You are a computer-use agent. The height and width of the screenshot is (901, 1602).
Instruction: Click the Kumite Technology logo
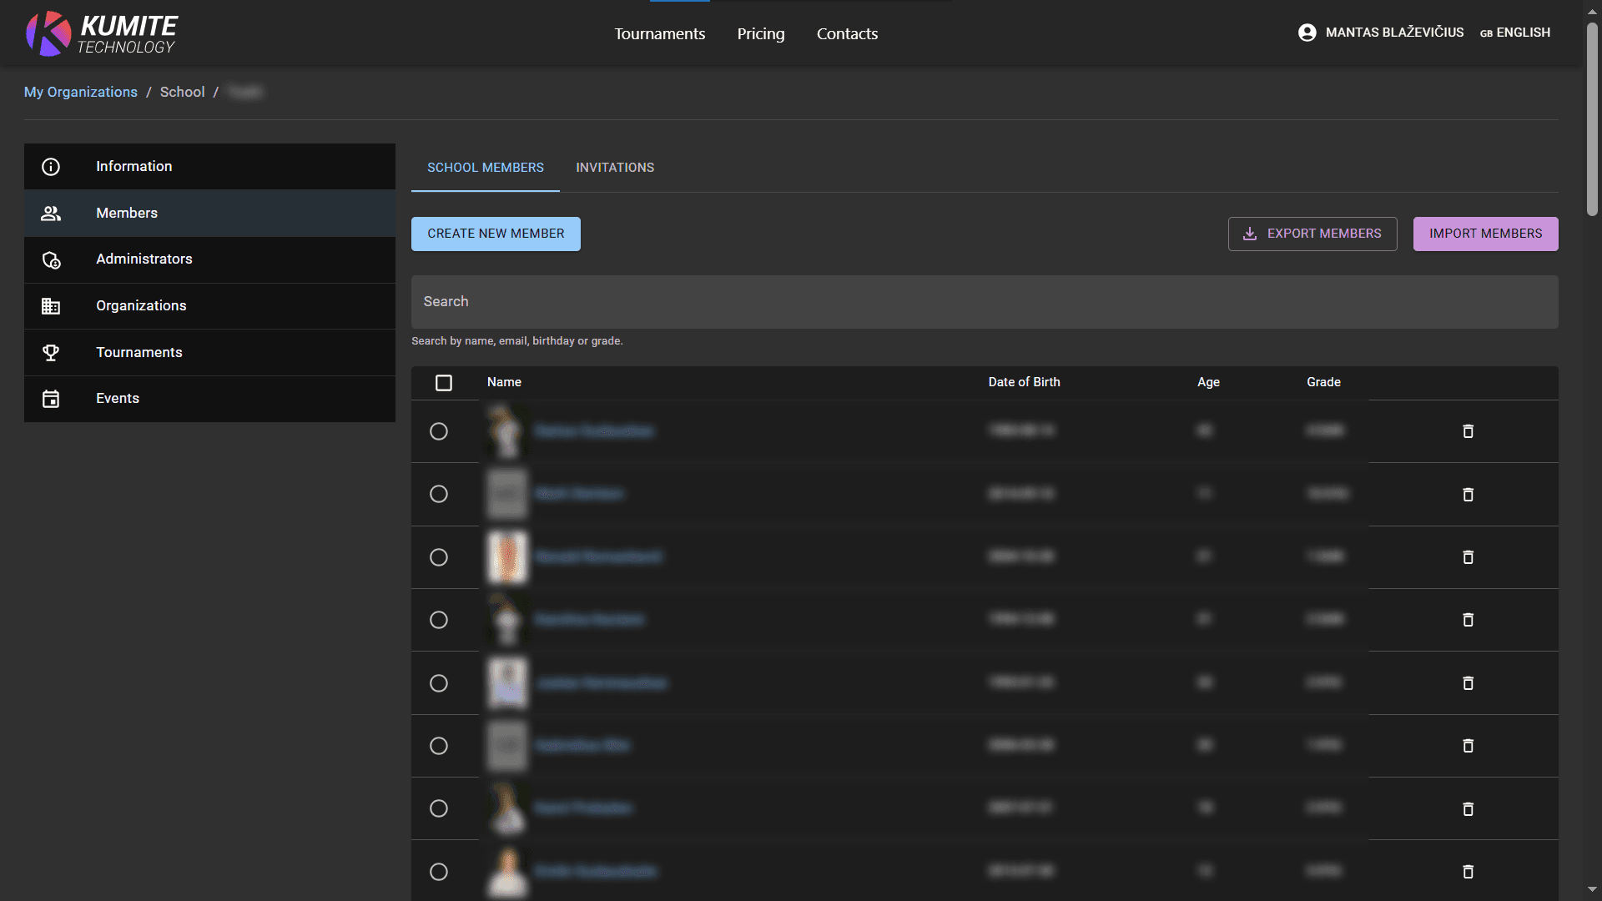[100, 33]
